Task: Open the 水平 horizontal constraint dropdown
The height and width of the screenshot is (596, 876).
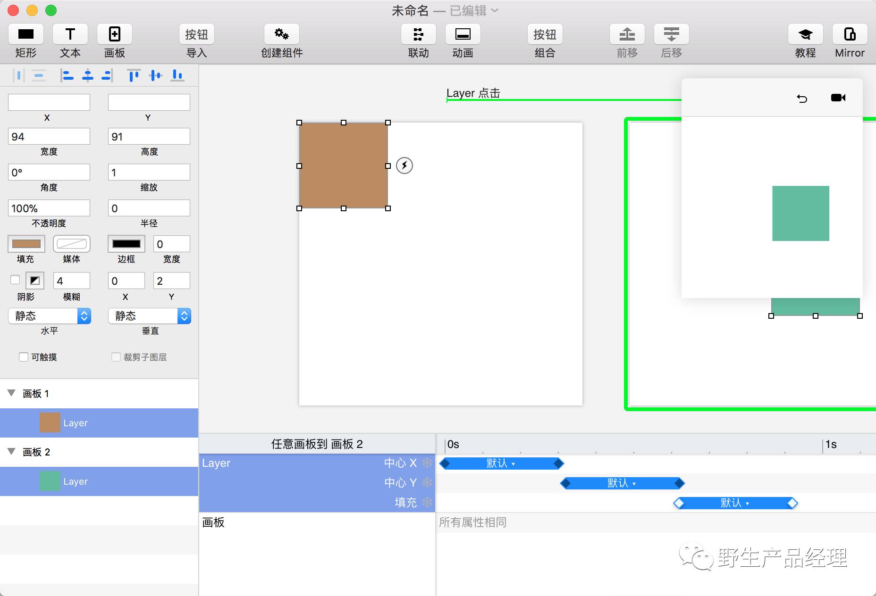Action: 50,316
